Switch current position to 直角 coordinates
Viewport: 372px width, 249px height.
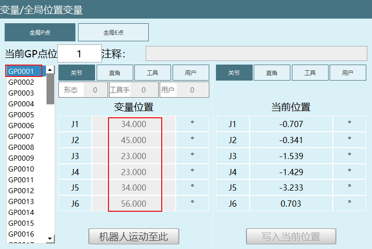pyautogui.click(x=272, y=73)
